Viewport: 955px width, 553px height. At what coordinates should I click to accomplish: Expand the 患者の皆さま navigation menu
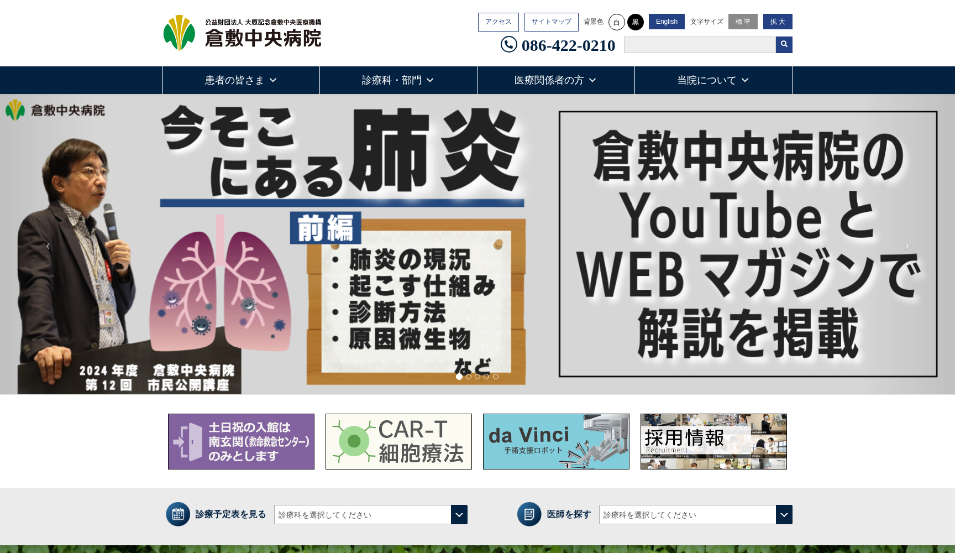(240, 80)
